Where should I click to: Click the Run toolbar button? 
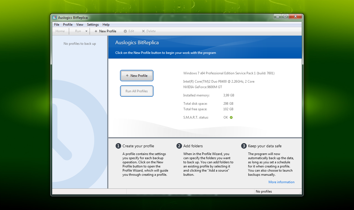pyautogui.click(x=78, y=31)
